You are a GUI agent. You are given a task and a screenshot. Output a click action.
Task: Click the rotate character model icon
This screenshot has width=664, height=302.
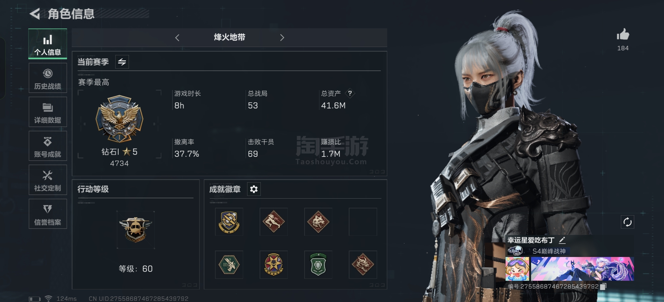(627, 222)
